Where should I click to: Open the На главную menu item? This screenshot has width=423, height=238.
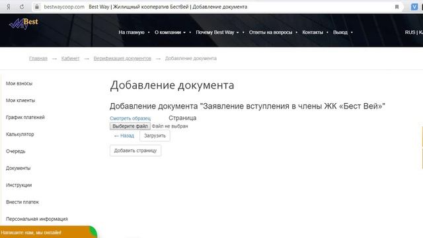coord(132,32)
